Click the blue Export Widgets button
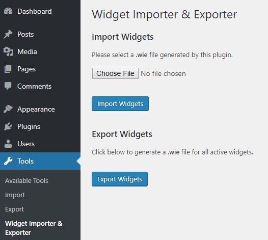The width and height of the screenshot is (268, 240). coord(120,179)
